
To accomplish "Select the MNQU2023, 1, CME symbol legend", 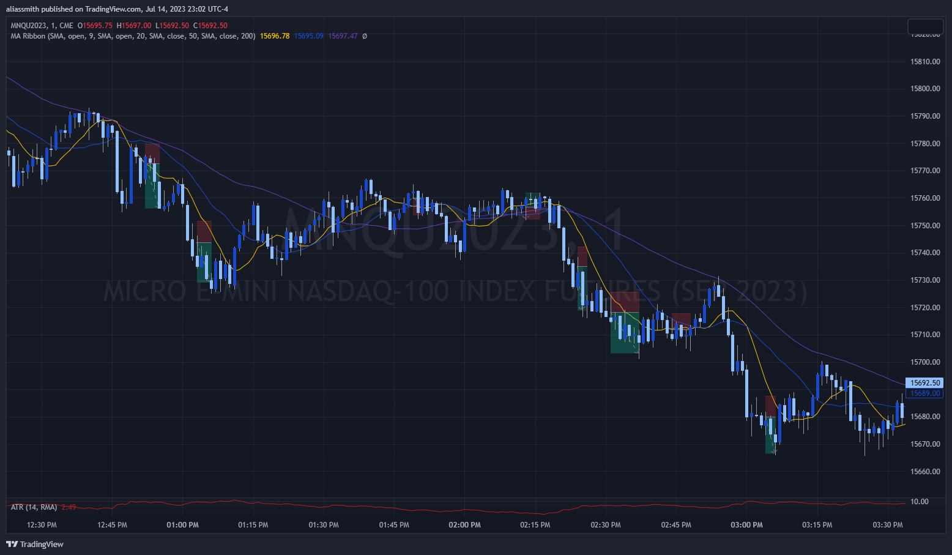I will (42, 26).
